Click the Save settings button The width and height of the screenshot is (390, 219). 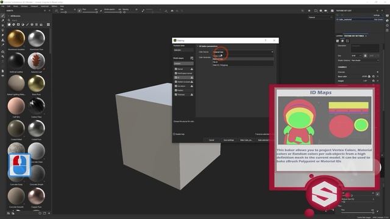[229, 140]
